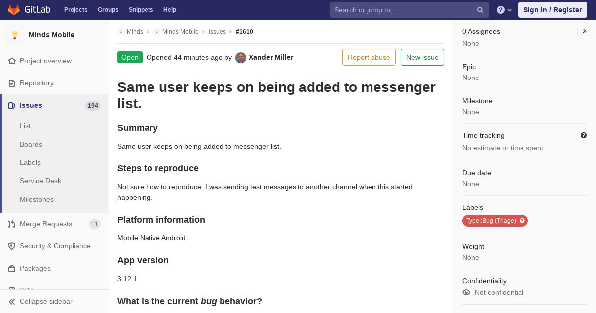Image resolution: width=596 pixels, height=313 pixels.
Task: Click the Security & Compliance shield icon
Action: click(x=12, y=246)
